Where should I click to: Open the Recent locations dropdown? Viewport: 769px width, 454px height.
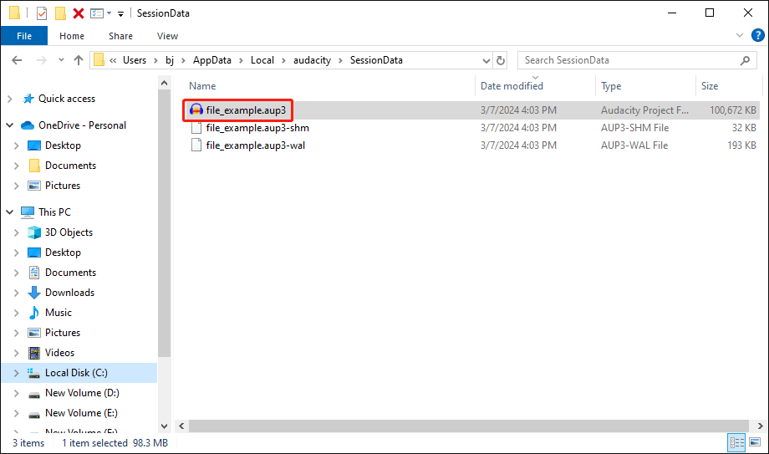click(x=61, y=60)
